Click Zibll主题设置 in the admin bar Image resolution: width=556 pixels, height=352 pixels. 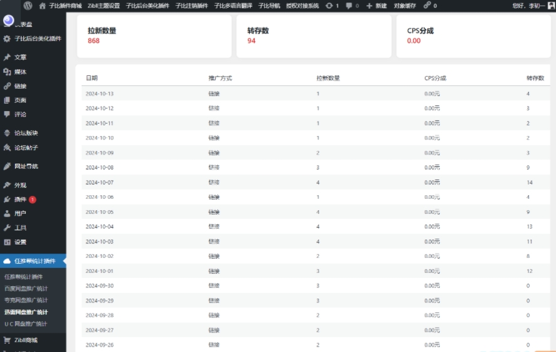[x=104, y=5]
